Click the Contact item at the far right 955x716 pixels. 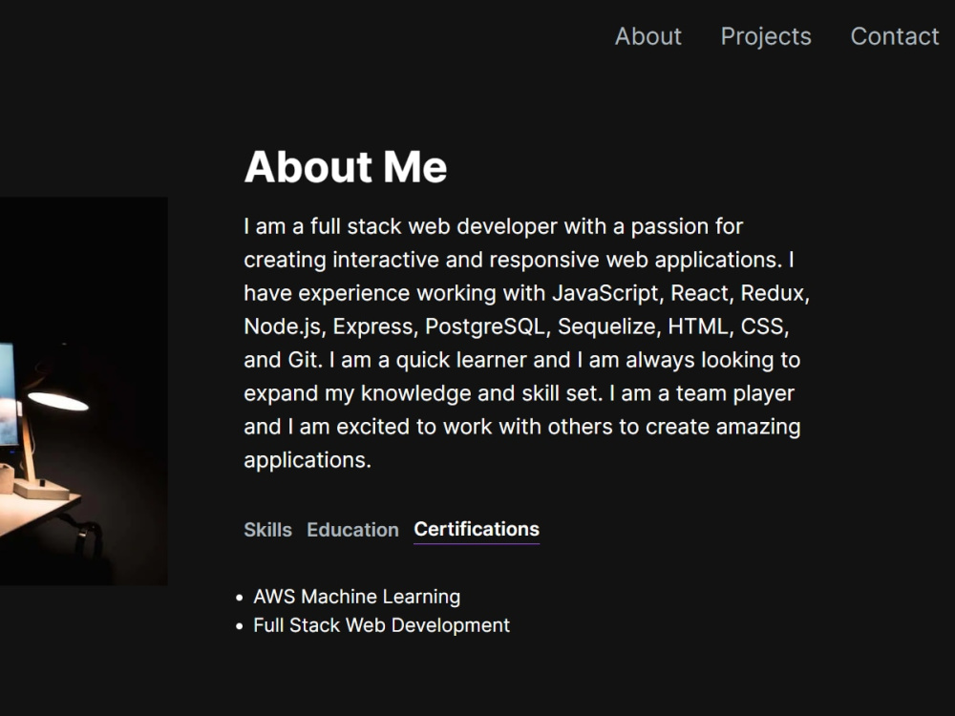point(895,36)
